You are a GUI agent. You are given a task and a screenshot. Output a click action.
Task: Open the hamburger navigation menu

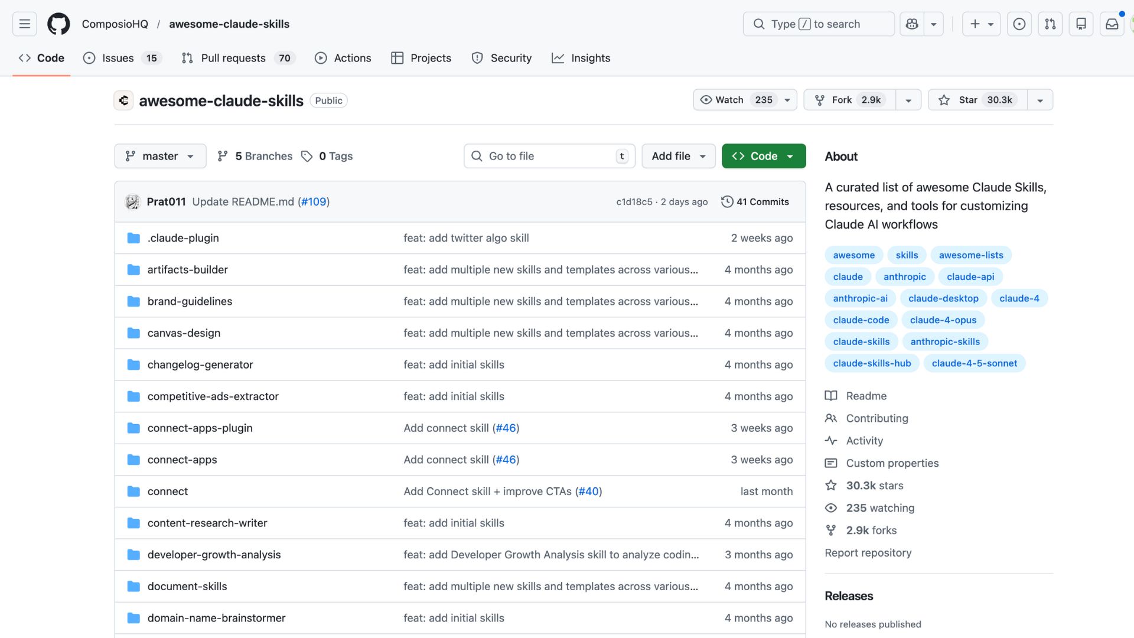24,24
